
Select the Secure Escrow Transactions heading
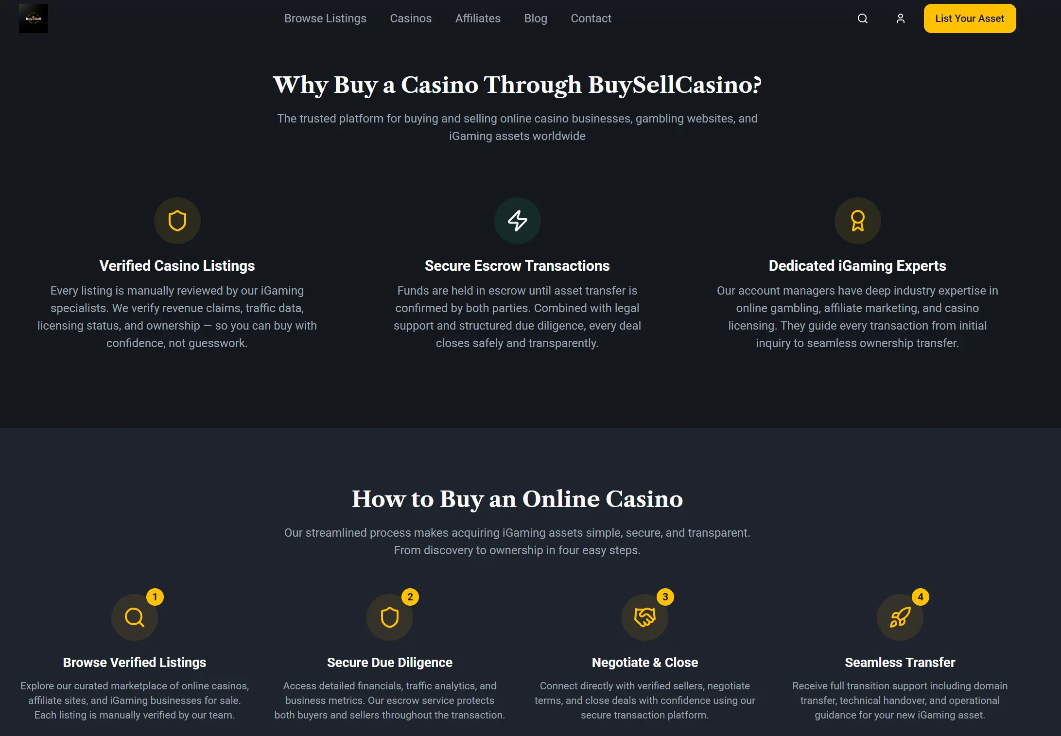[x=517, y=266]
